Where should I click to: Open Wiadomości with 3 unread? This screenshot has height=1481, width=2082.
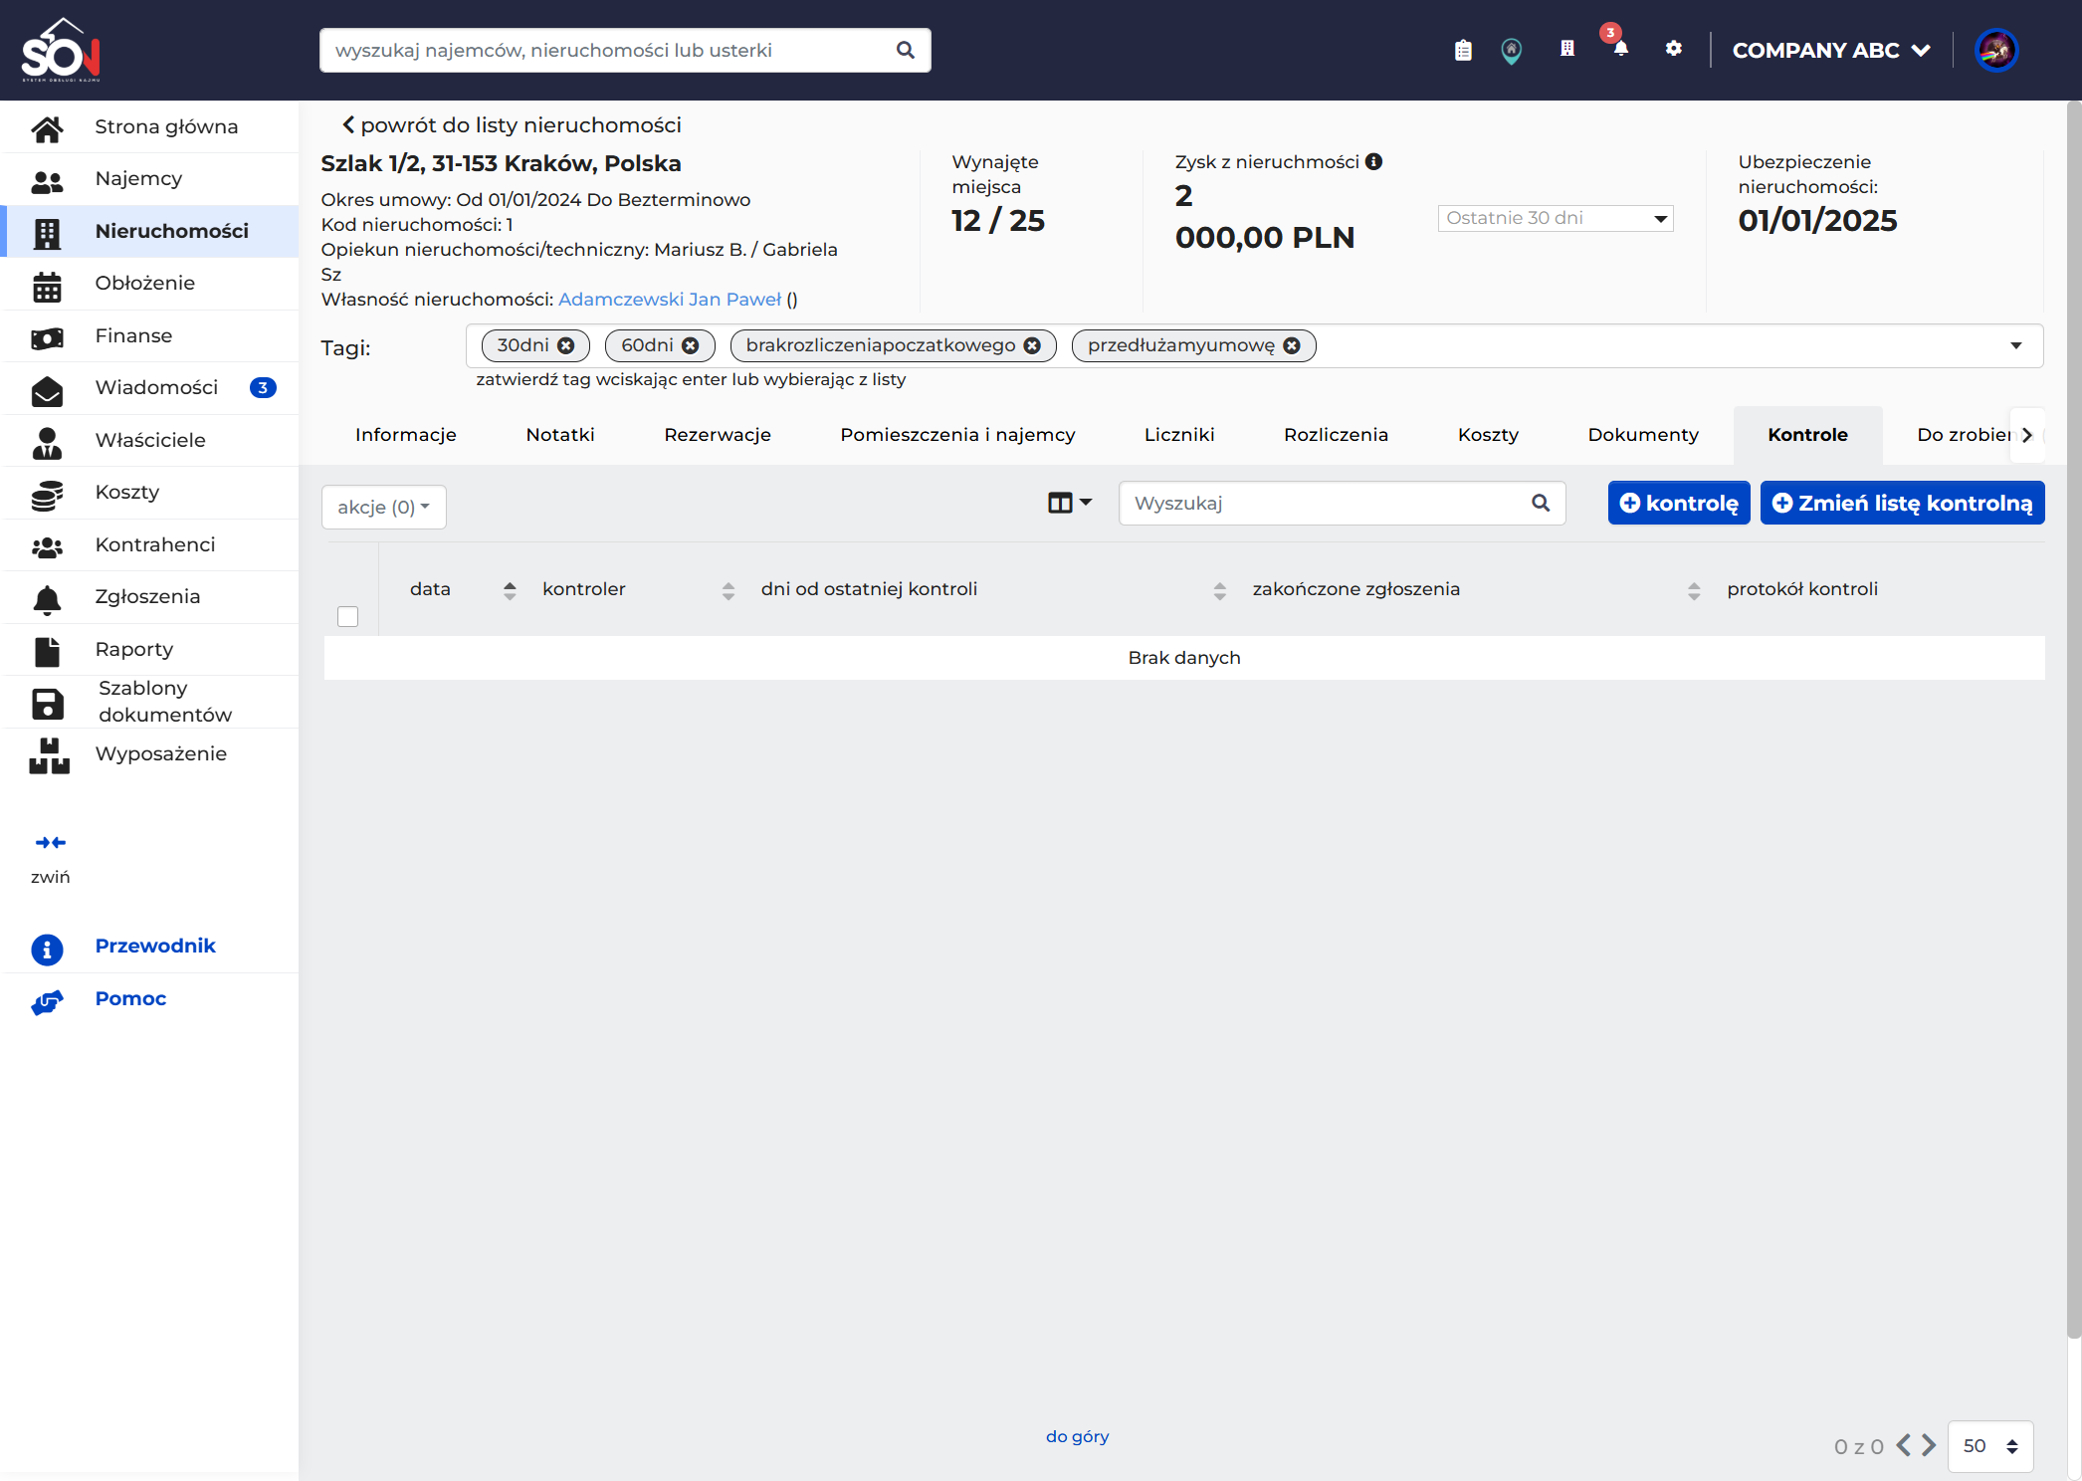[x=149, y=388]
